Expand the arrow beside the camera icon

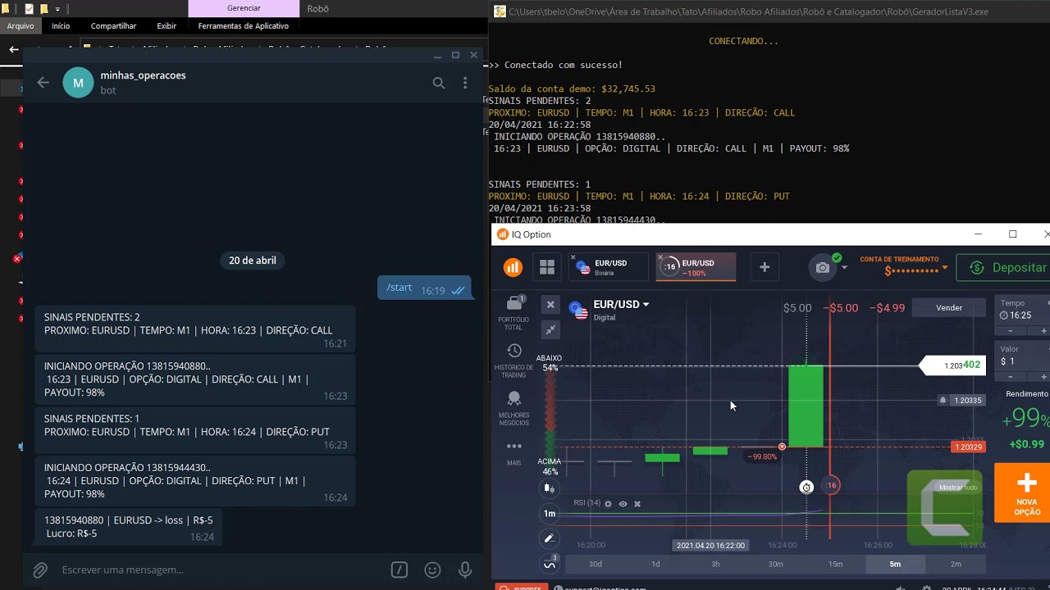click(844, 268)
